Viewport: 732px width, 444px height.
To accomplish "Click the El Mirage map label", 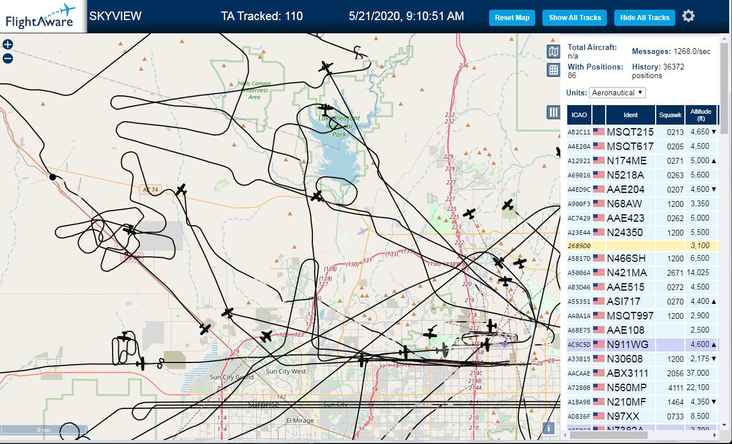I will [299, 420].
